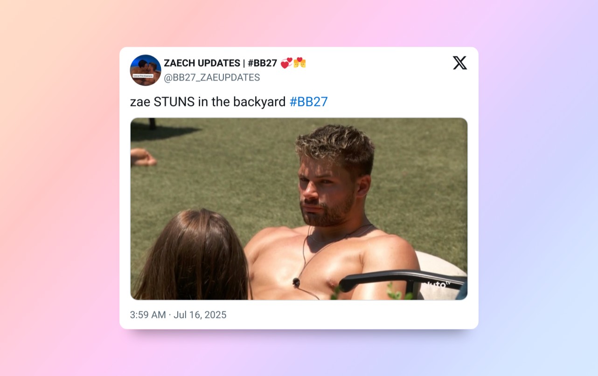Viewport: 598px width, 376px height.
Task: Click the #BB27 text in the display name
Action: point(263,63)
